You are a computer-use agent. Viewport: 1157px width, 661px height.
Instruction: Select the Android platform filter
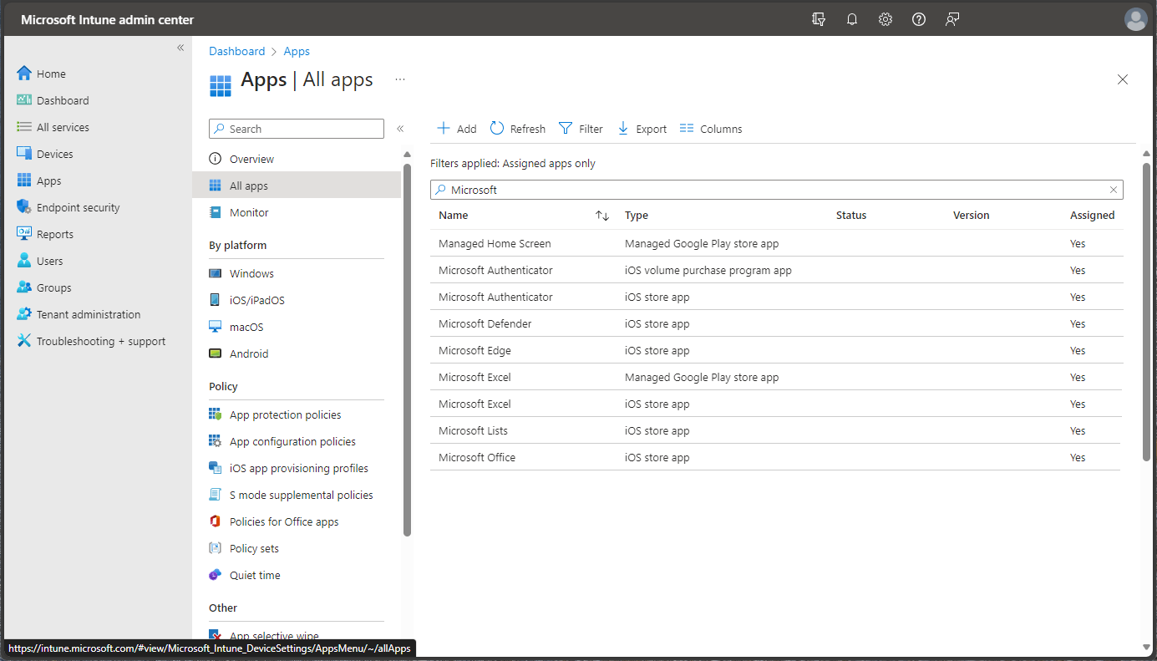[249, 353]
